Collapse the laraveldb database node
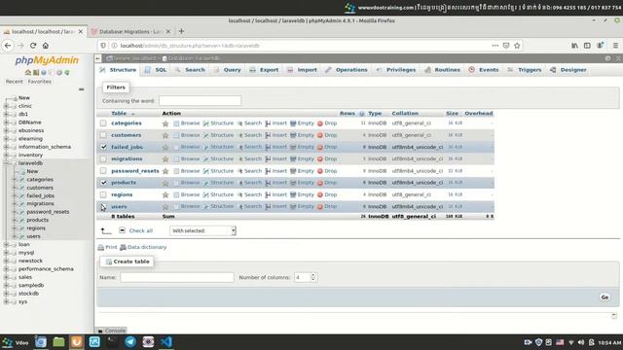This screenshot has height=350, width=623. 6,163
